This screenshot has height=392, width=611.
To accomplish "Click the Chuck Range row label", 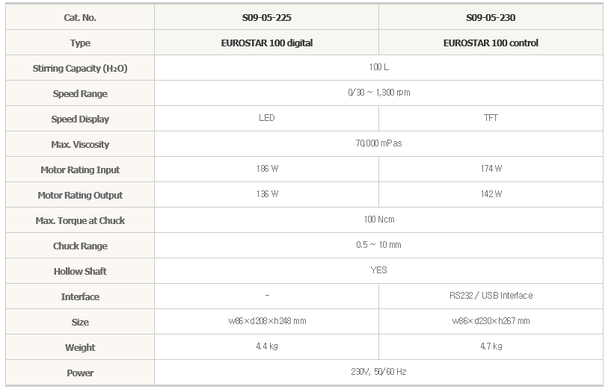I will [x=80, y=246].
